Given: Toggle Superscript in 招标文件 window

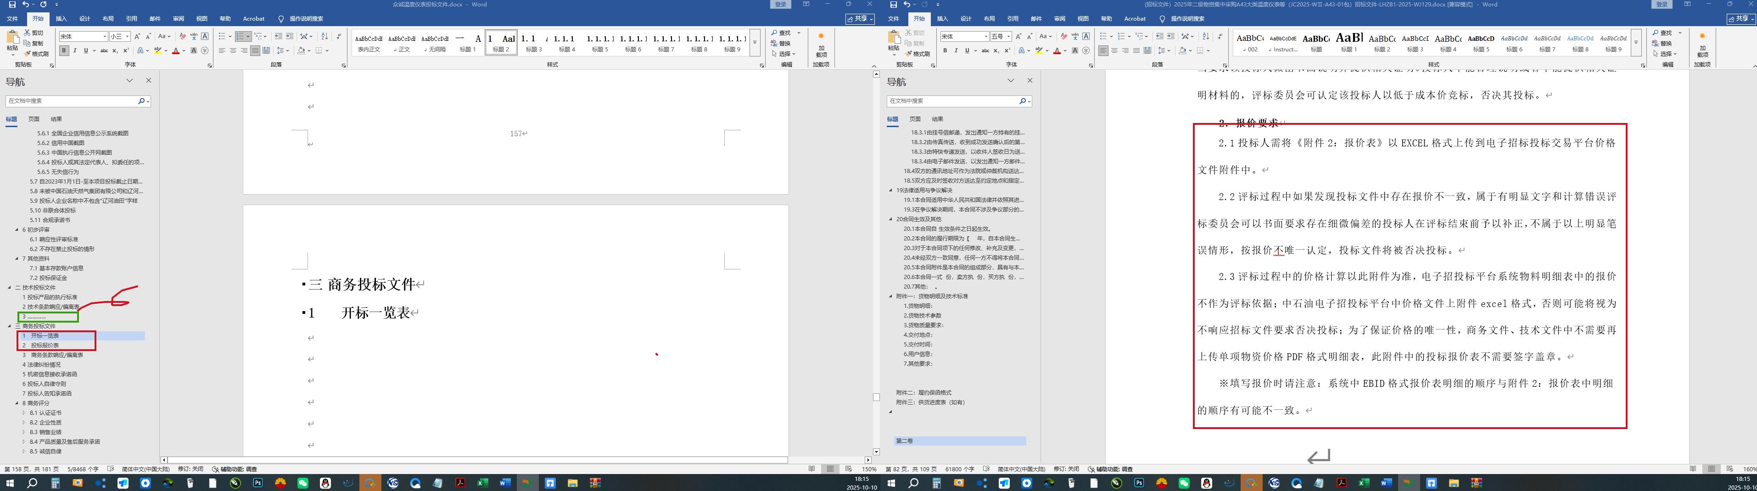Looking at the screenshot, I should click(x=1007, y=50).
